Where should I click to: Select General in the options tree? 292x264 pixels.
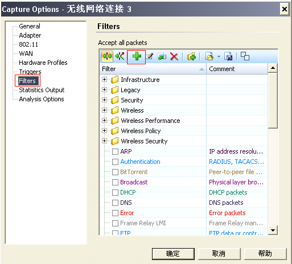30,26
